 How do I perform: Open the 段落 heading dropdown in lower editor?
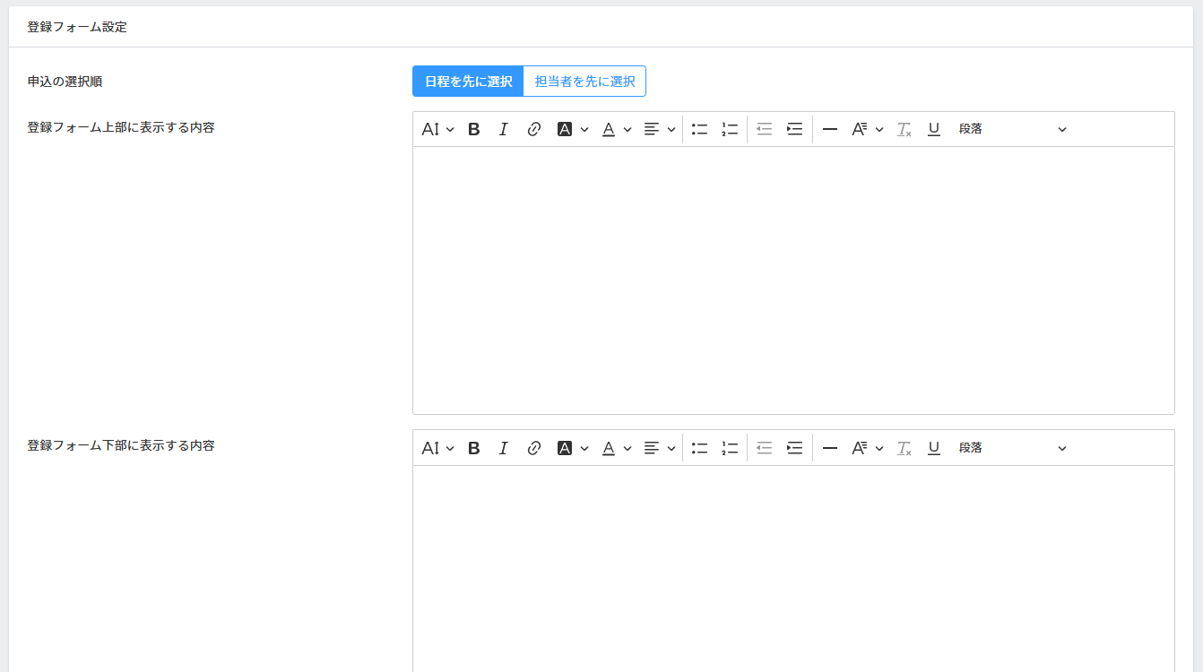point(1012,448)
